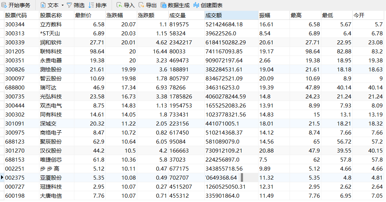Select the 步 步 高 name cell
This screenshot has height=202, width=386.
point(57,169)
